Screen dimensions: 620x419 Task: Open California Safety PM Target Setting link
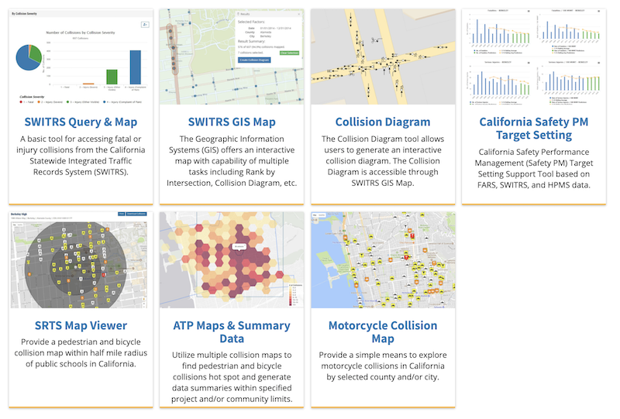(x=534, y=129)
